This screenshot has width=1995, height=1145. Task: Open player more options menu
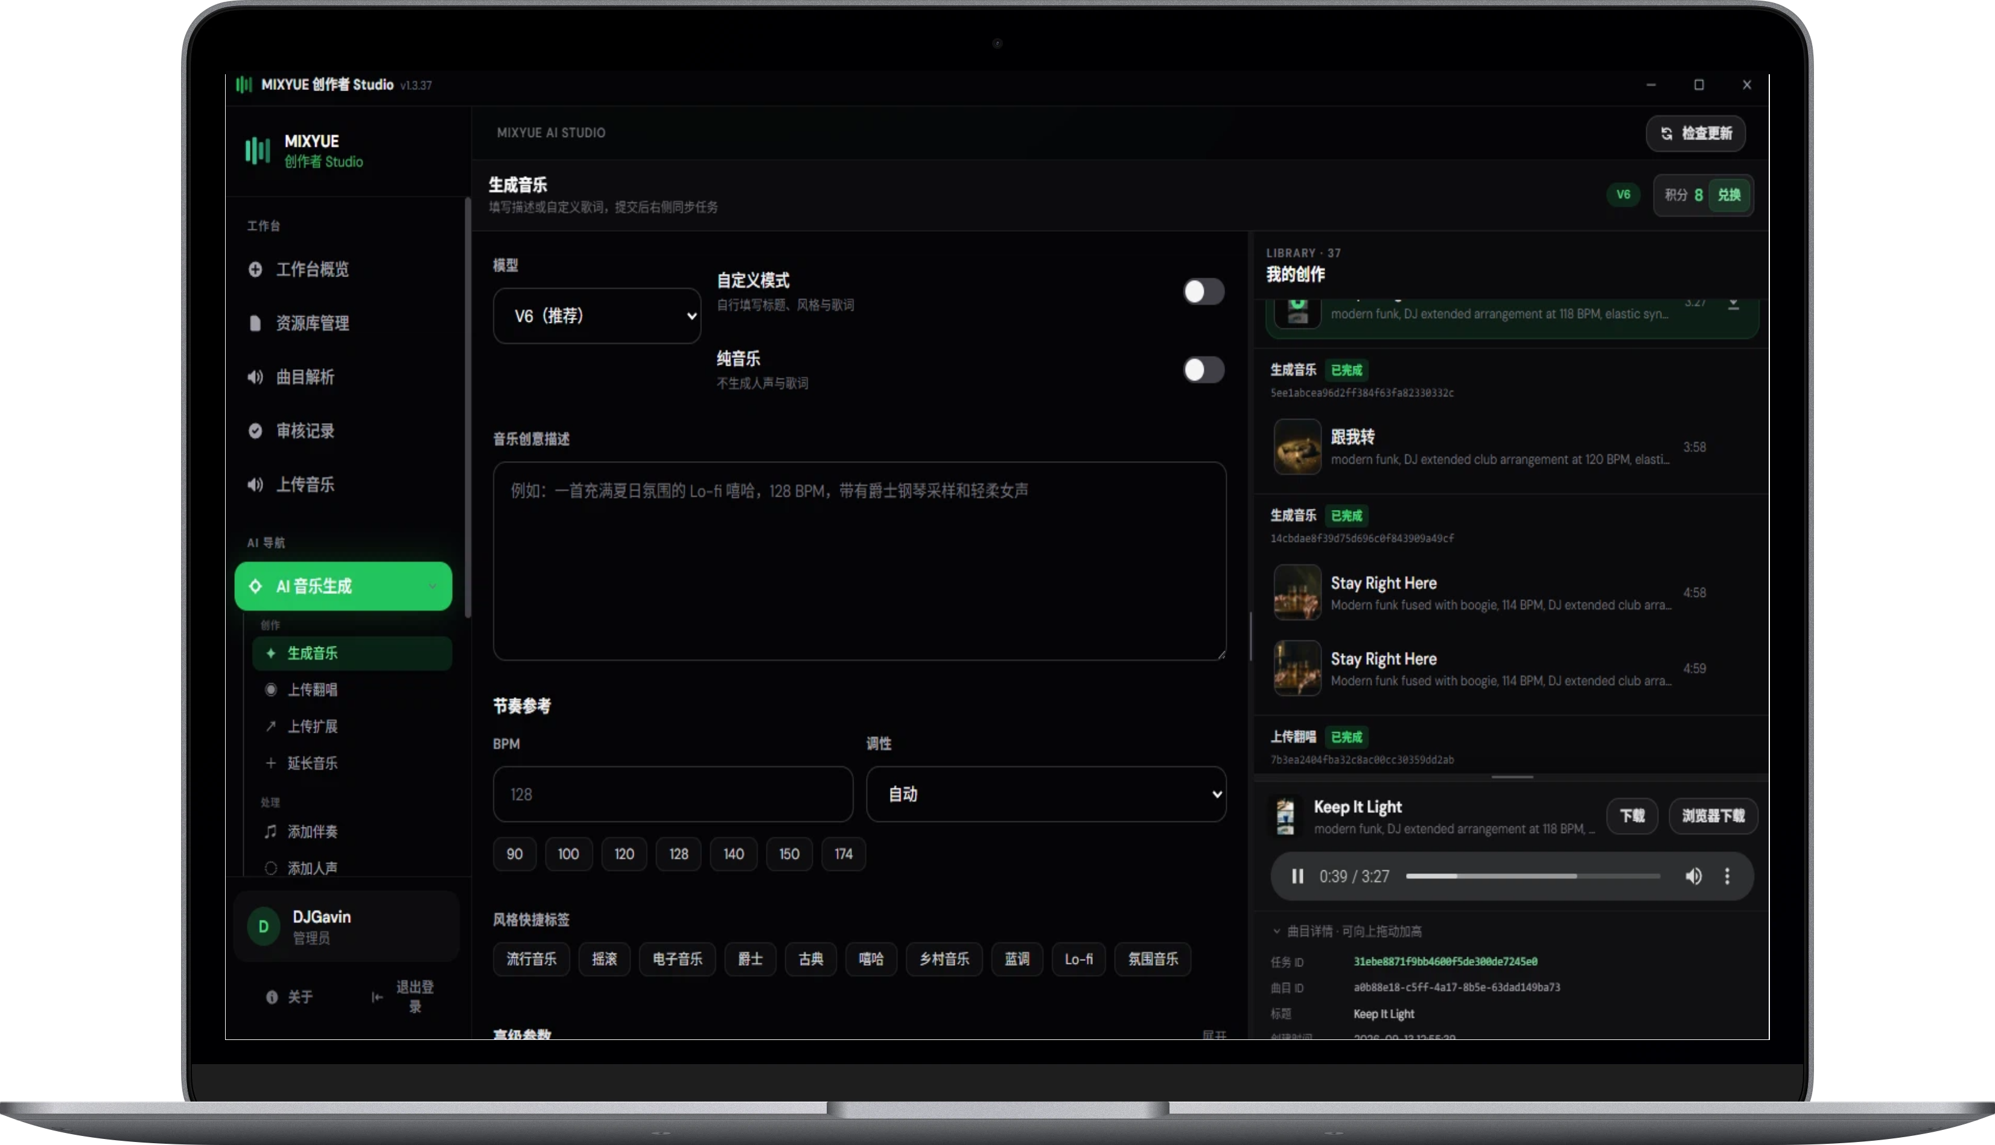[1727, 876]
